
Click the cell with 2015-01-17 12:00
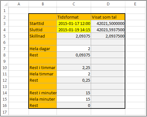point(74,23)
